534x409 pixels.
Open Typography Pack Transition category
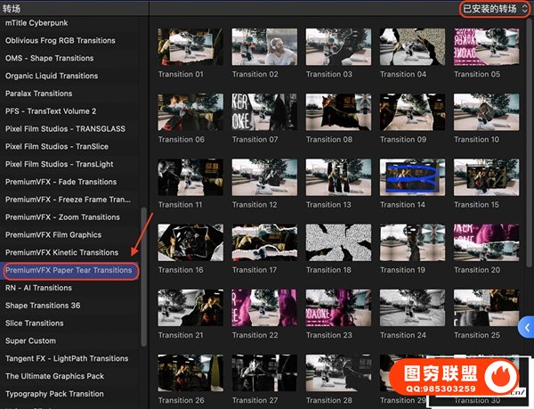point(54,394)
